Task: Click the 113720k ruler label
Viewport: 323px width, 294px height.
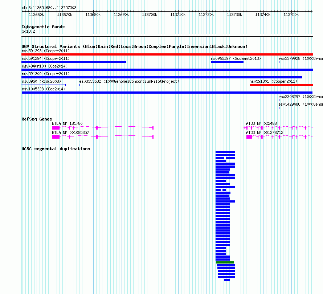Action: click(x=206, y=15)
